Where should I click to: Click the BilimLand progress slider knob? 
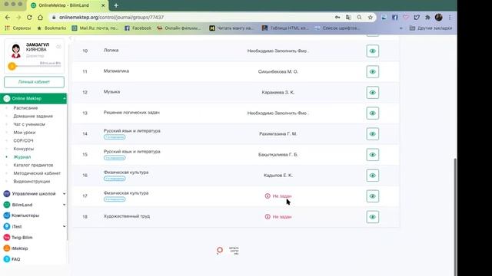[x=12, y=67]
